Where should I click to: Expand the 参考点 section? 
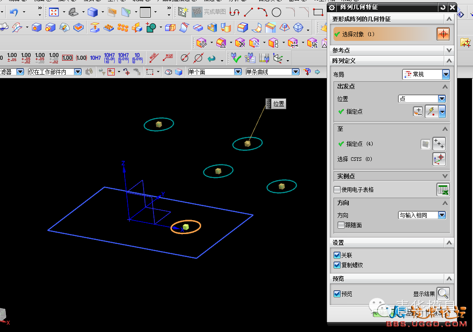(449, 50)
